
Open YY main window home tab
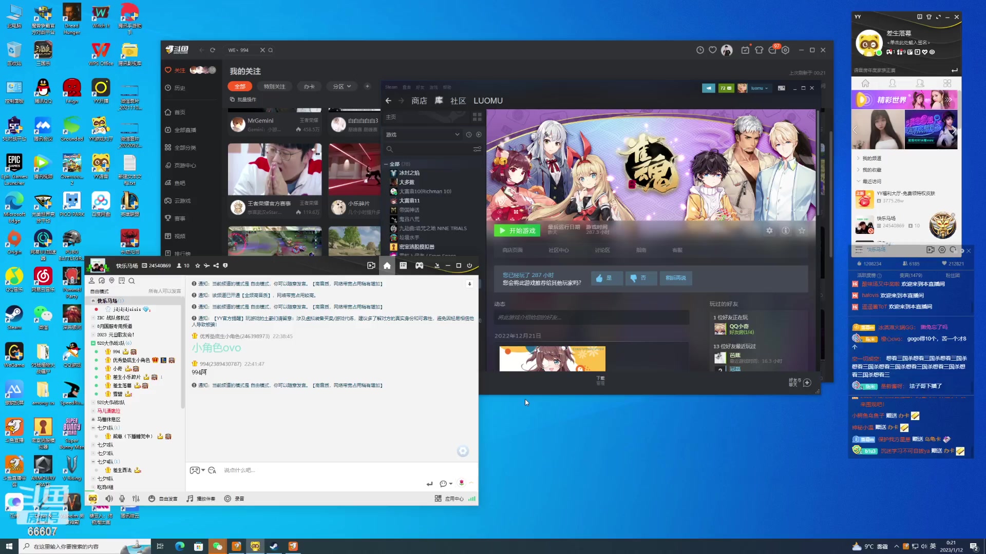865,83
